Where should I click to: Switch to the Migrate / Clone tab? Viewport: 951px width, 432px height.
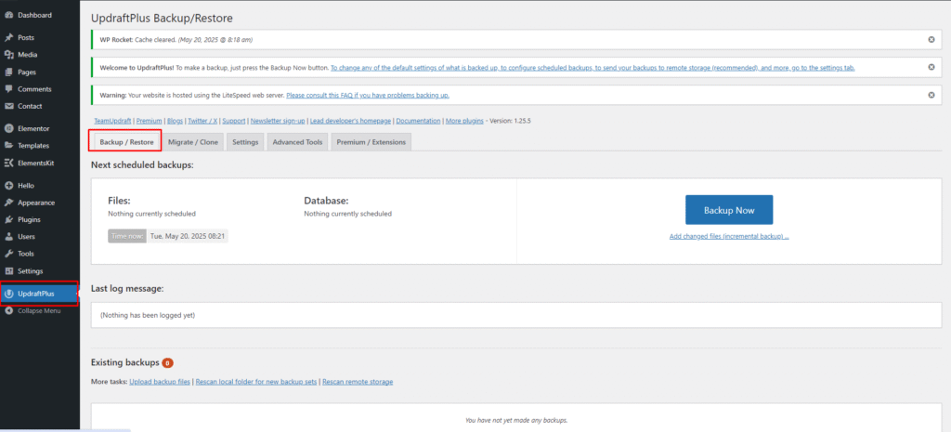click(x=193, y=142)
